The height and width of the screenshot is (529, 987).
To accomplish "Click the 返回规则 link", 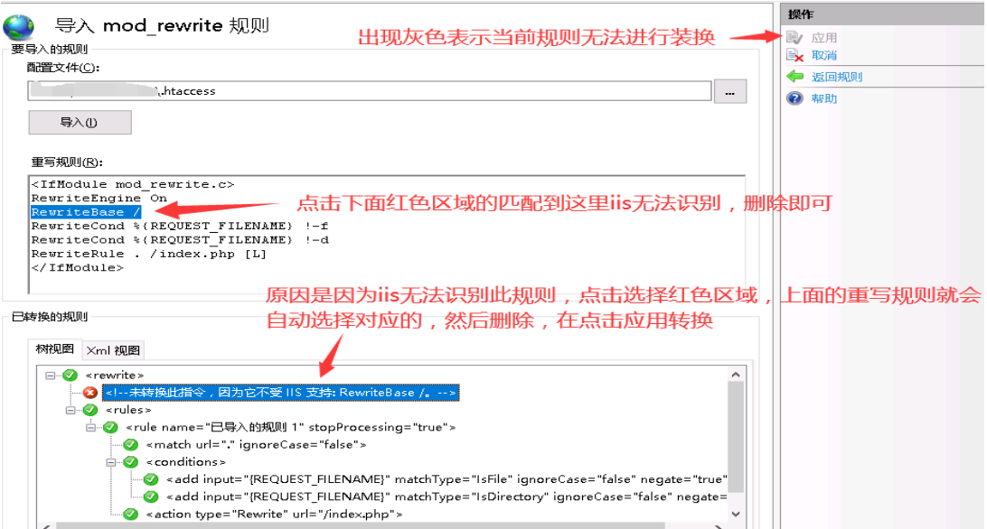I will point(836,77).
